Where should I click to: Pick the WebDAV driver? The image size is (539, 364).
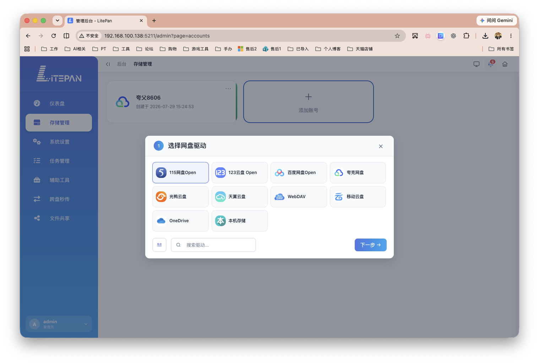299,197
